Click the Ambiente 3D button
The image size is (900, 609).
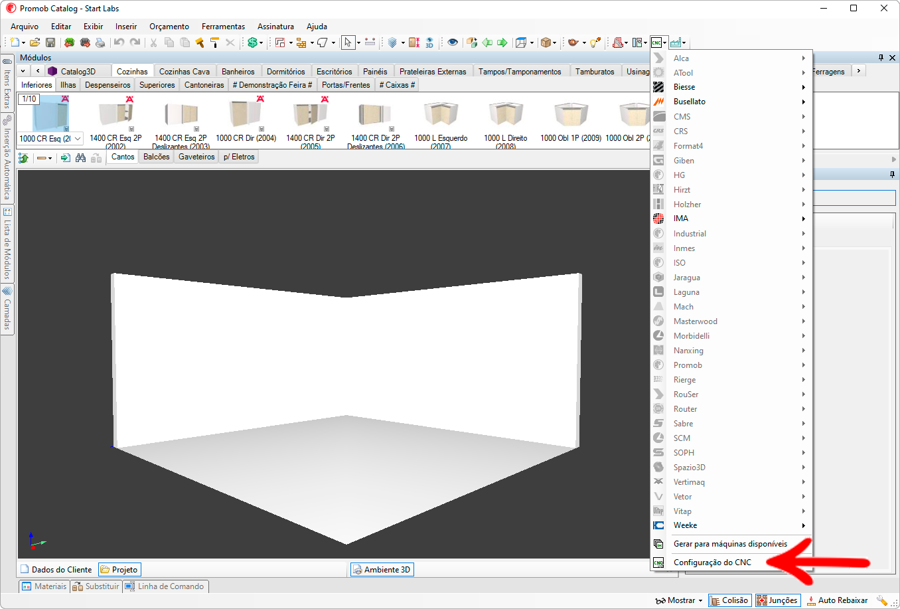pyautogui.click(x=382, y=570)
